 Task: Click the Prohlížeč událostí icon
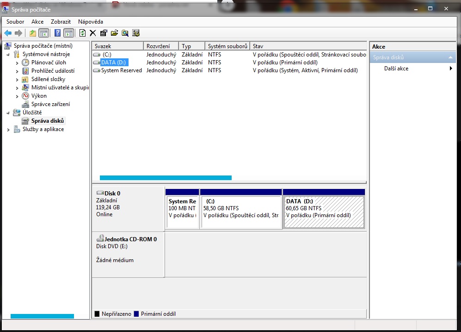click(x=25, y=71)
